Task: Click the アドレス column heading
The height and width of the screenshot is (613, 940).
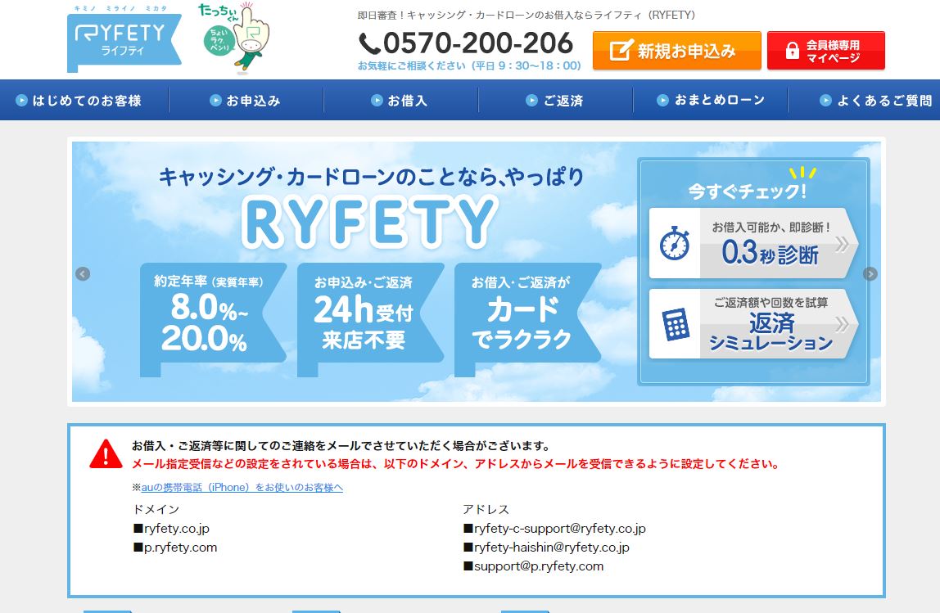Action: 486,509
